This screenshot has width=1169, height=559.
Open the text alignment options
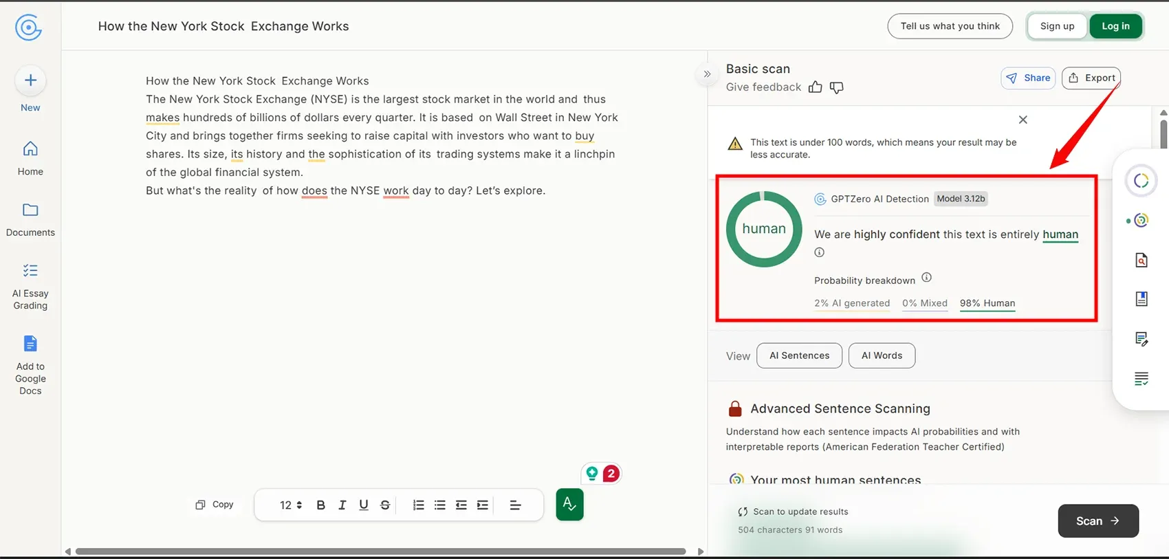pyautogui.click(x=515, y=505)
